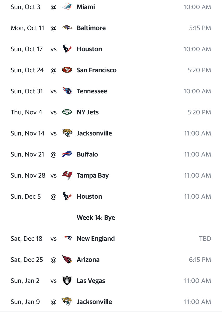Viewport: 222px width, 312px height.
Task: Click the Tennessee Titans logo icon
Action: tap(67, 91)
